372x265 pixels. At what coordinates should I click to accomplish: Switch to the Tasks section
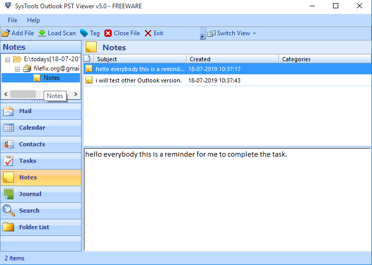point(41,161)
